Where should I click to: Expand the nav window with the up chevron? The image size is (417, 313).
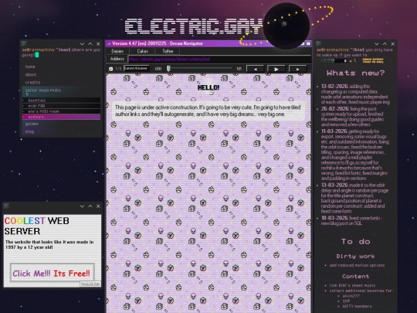tap(90, 44)
